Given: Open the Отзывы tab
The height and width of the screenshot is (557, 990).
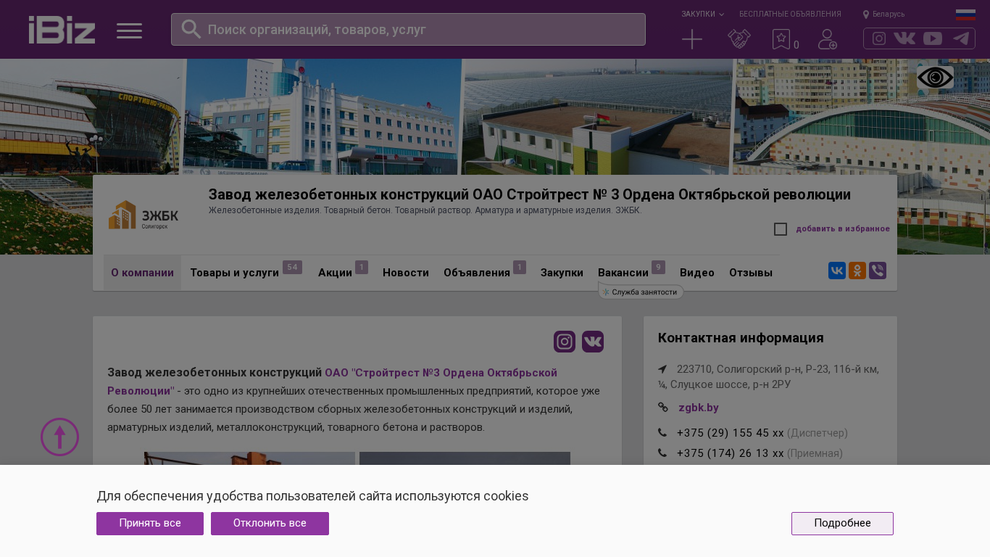Looking at the screenshot, I should (x=751, y=273).
